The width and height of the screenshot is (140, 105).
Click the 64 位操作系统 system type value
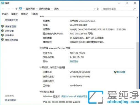coord(87,38)
